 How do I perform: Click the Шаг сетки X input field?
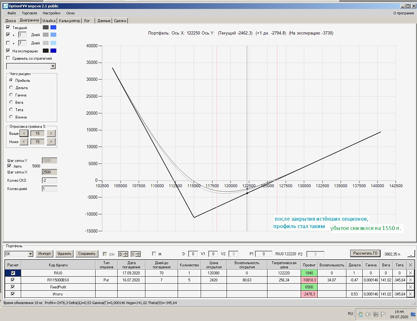(50, 172)
